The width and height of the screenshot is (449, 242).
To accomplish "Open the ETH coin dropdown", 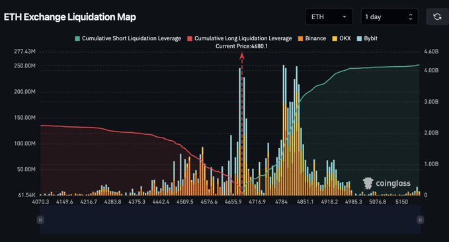I will (329, 17).
